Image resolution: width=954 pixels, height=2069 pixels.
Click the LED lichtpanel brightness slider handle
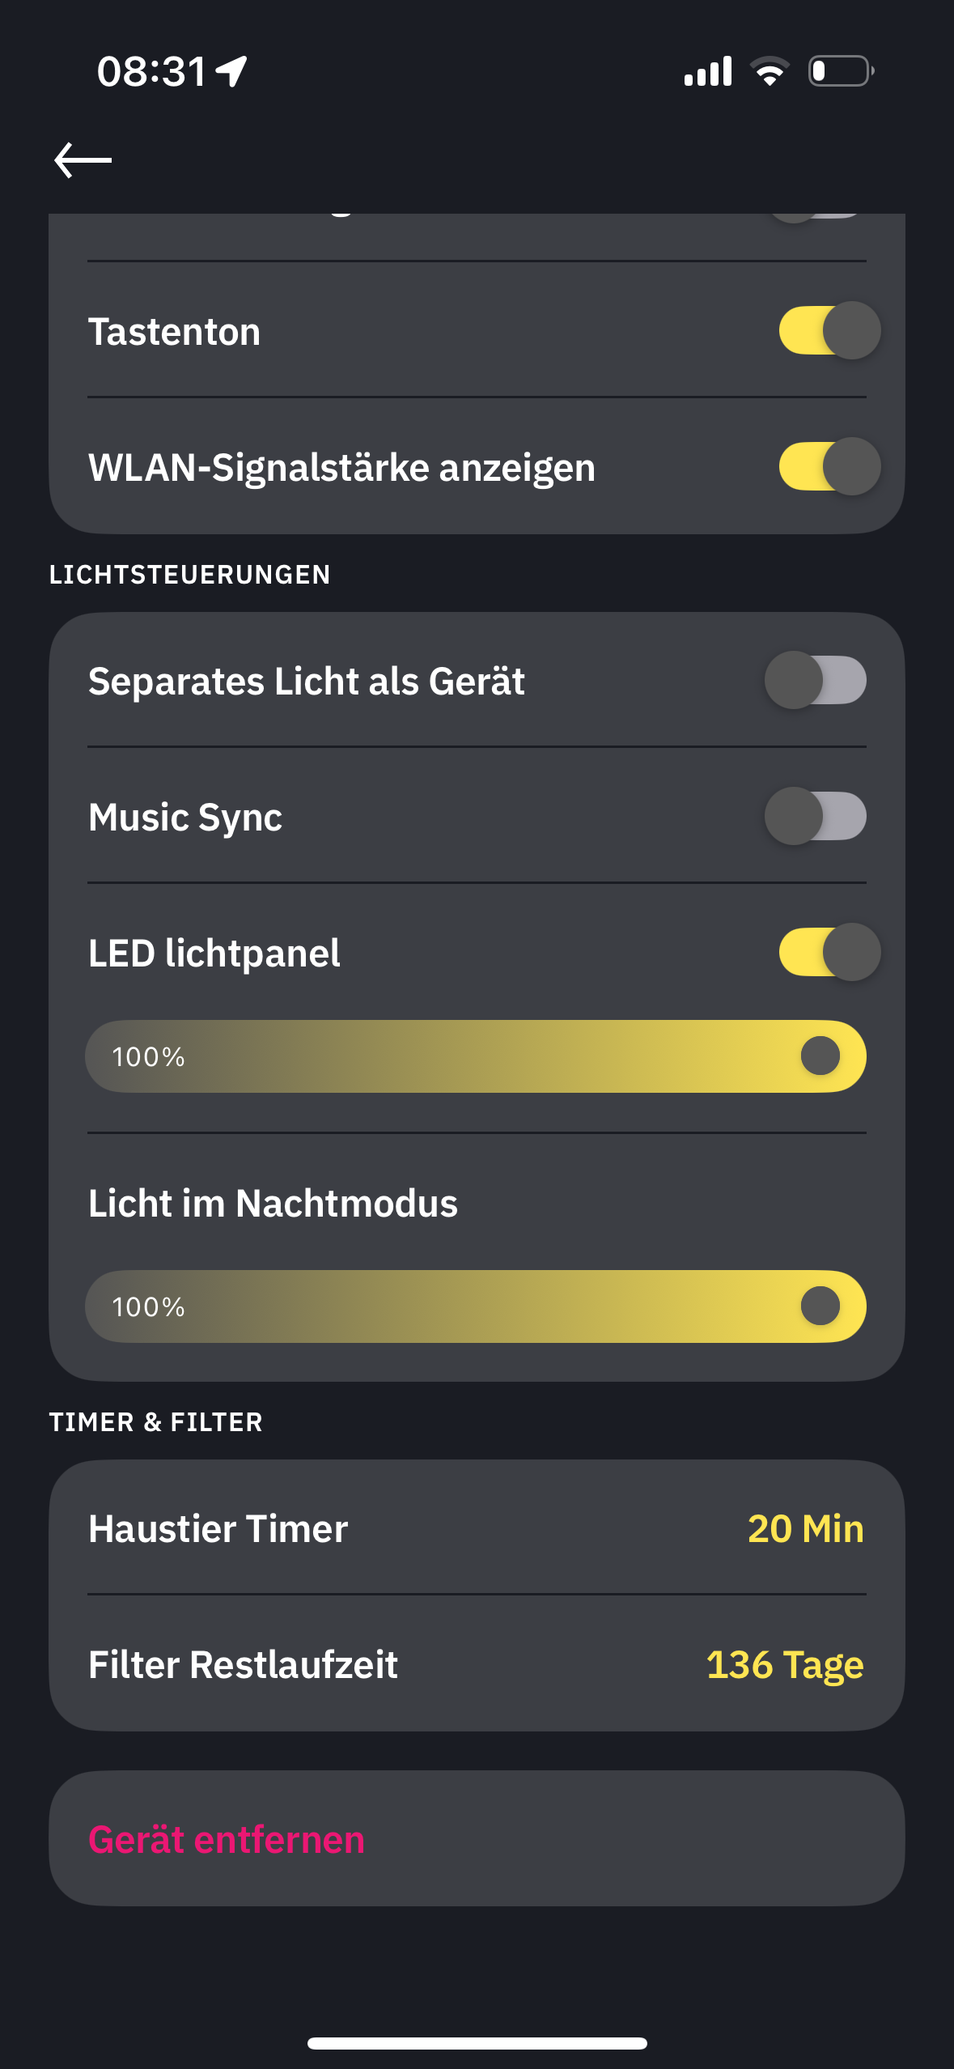pos(820,1056)
